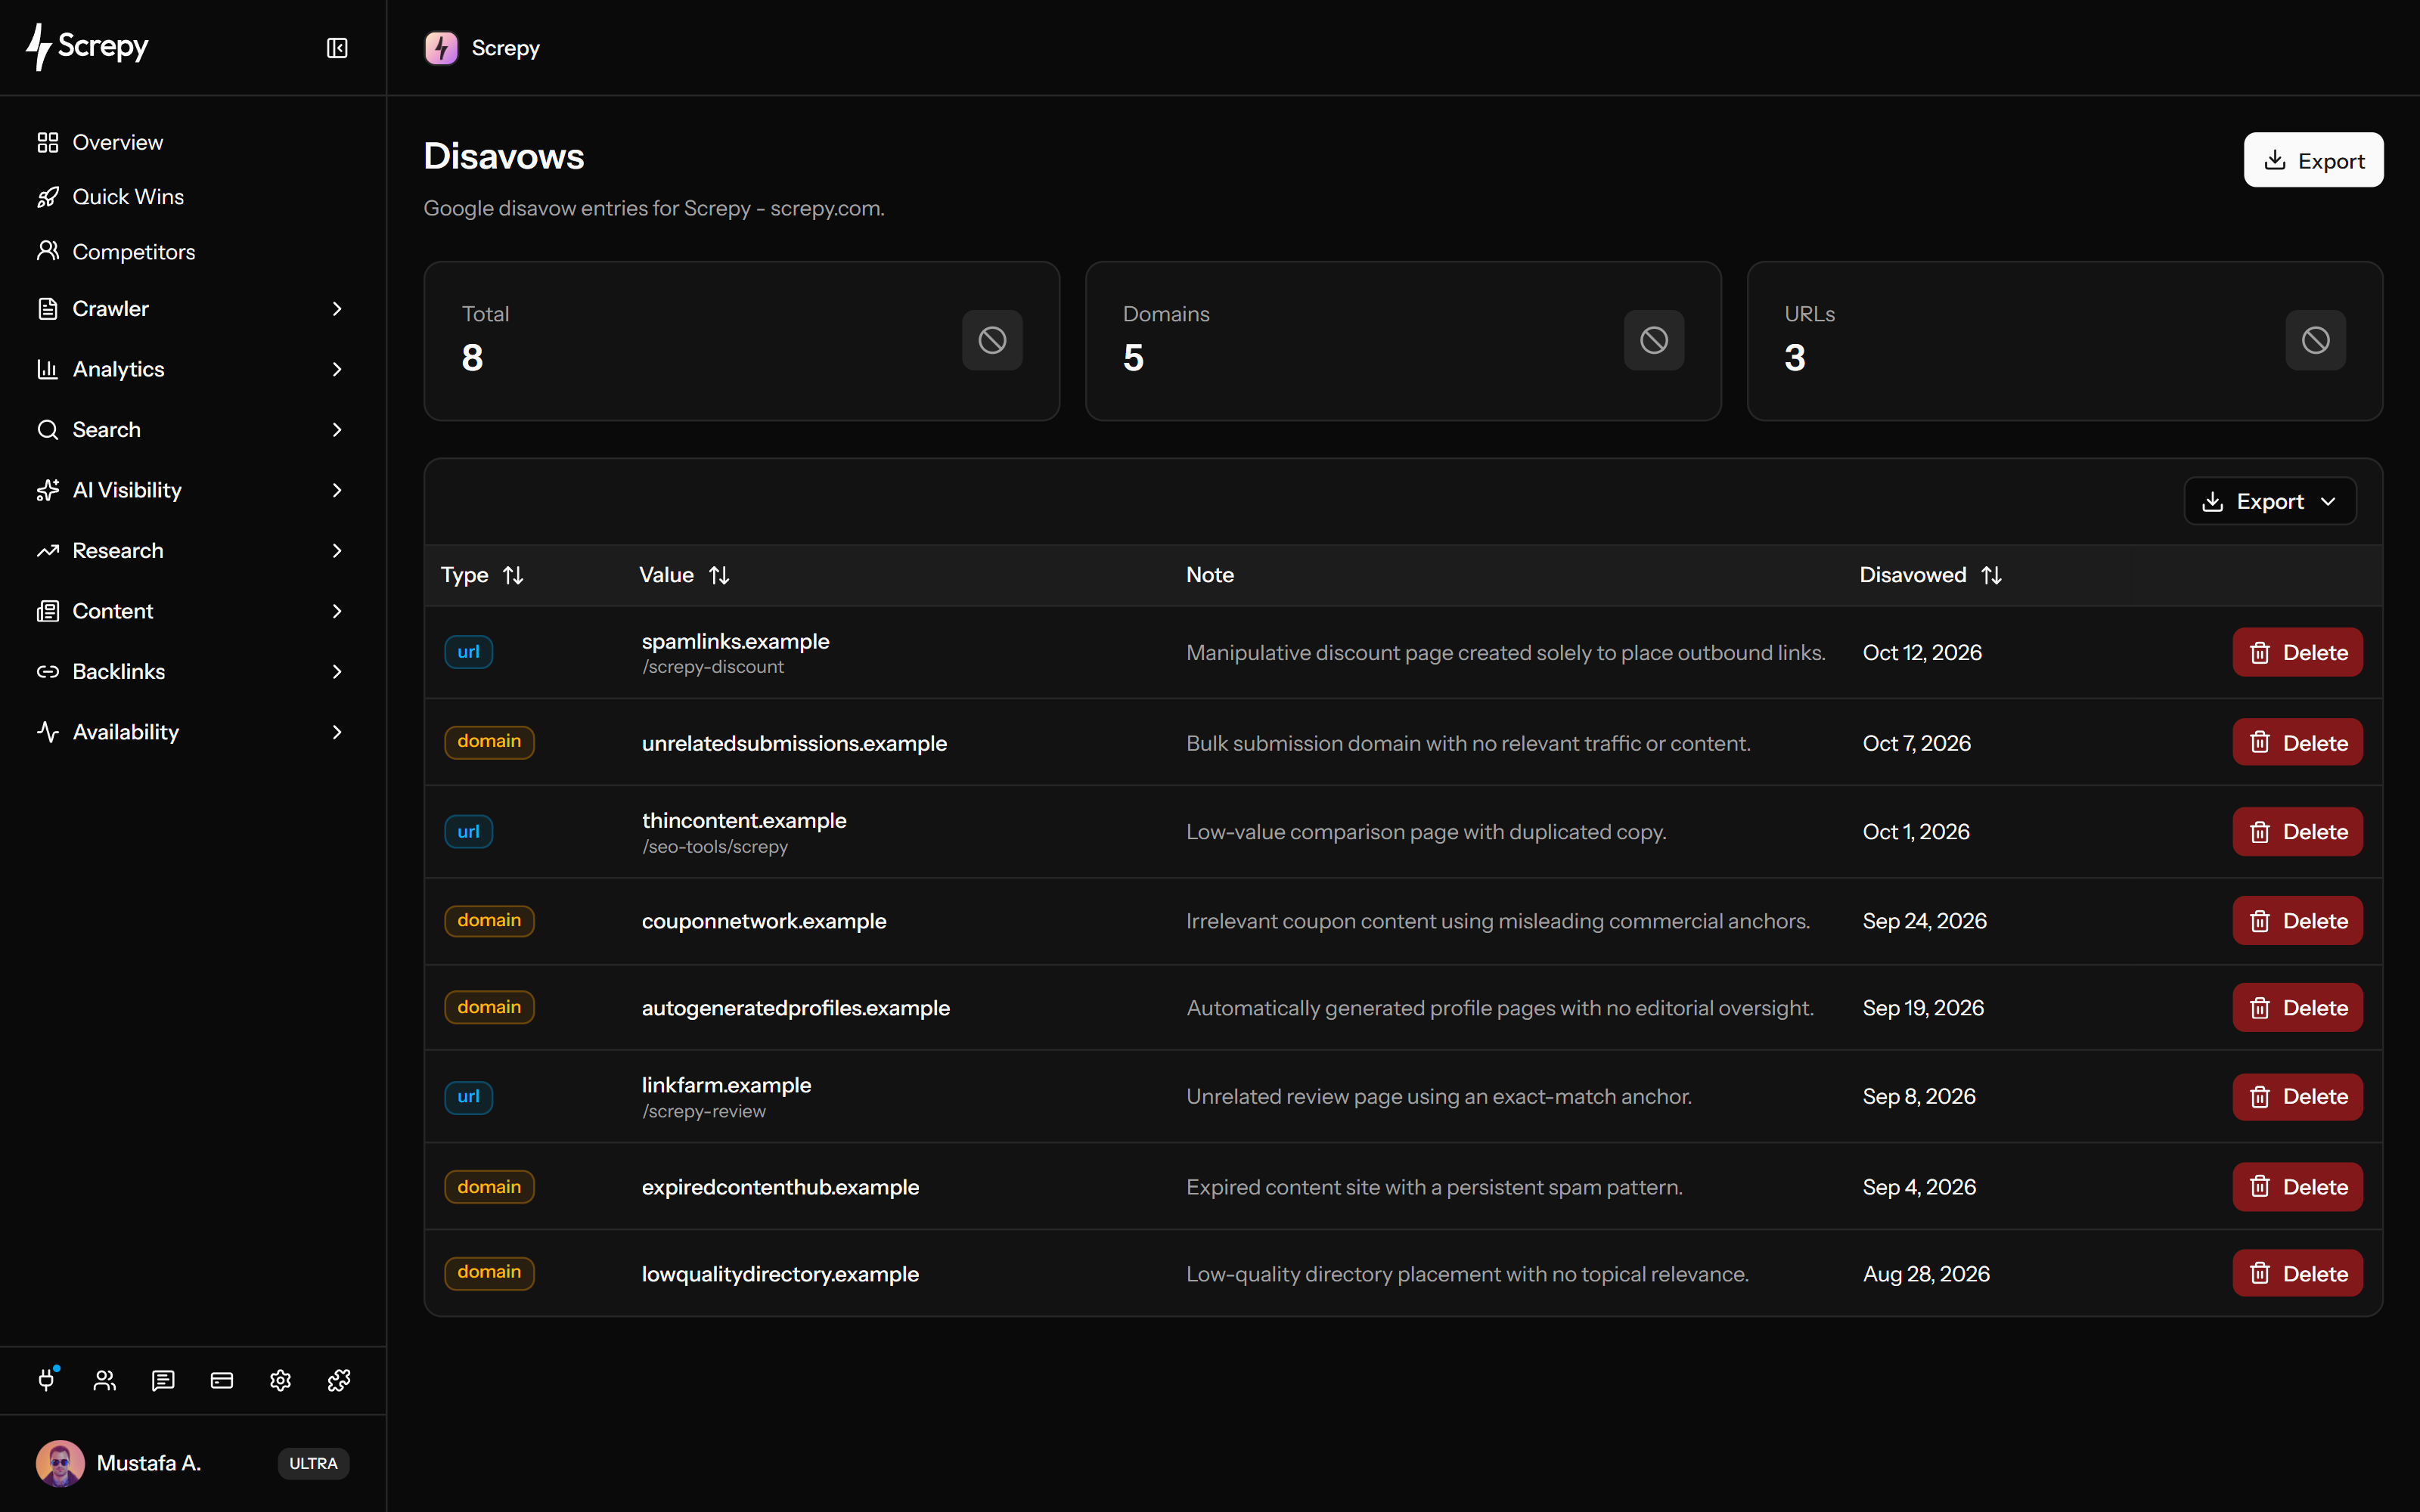Viewport: 2420px width, 1512px height.
Task: Delete the linkfarm.example entry
Action: (2297, 1097)
